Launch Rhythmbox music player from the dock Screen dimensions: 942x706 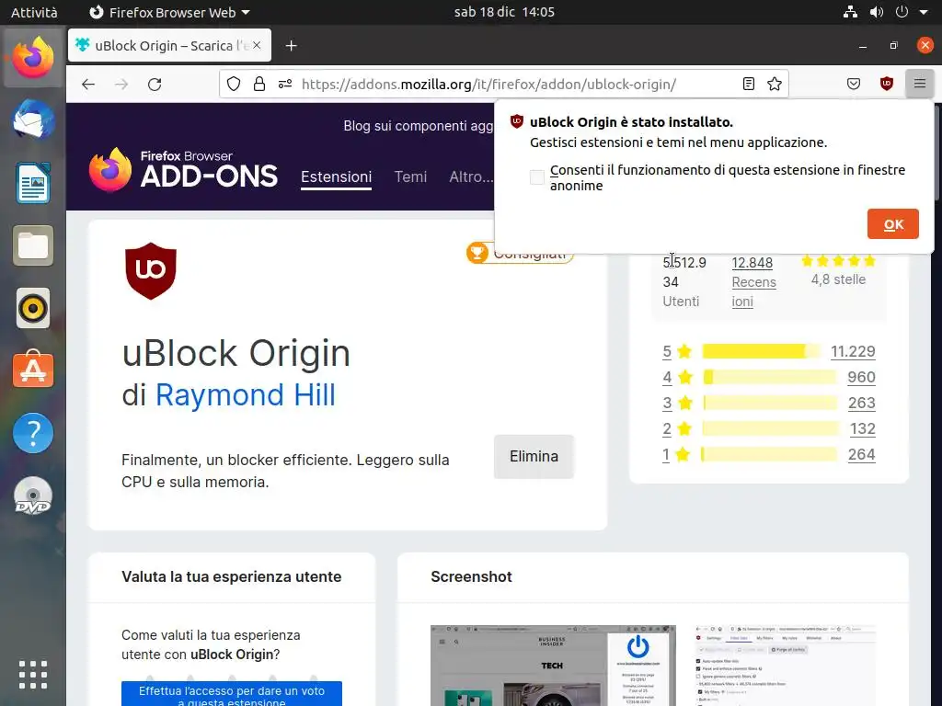point(33,309)
